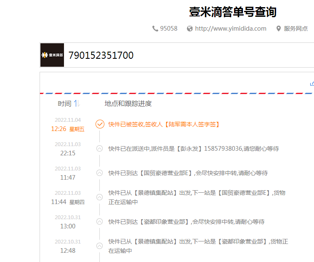
Task: Click the 95058 hotline number
Action: pos(169,29)
